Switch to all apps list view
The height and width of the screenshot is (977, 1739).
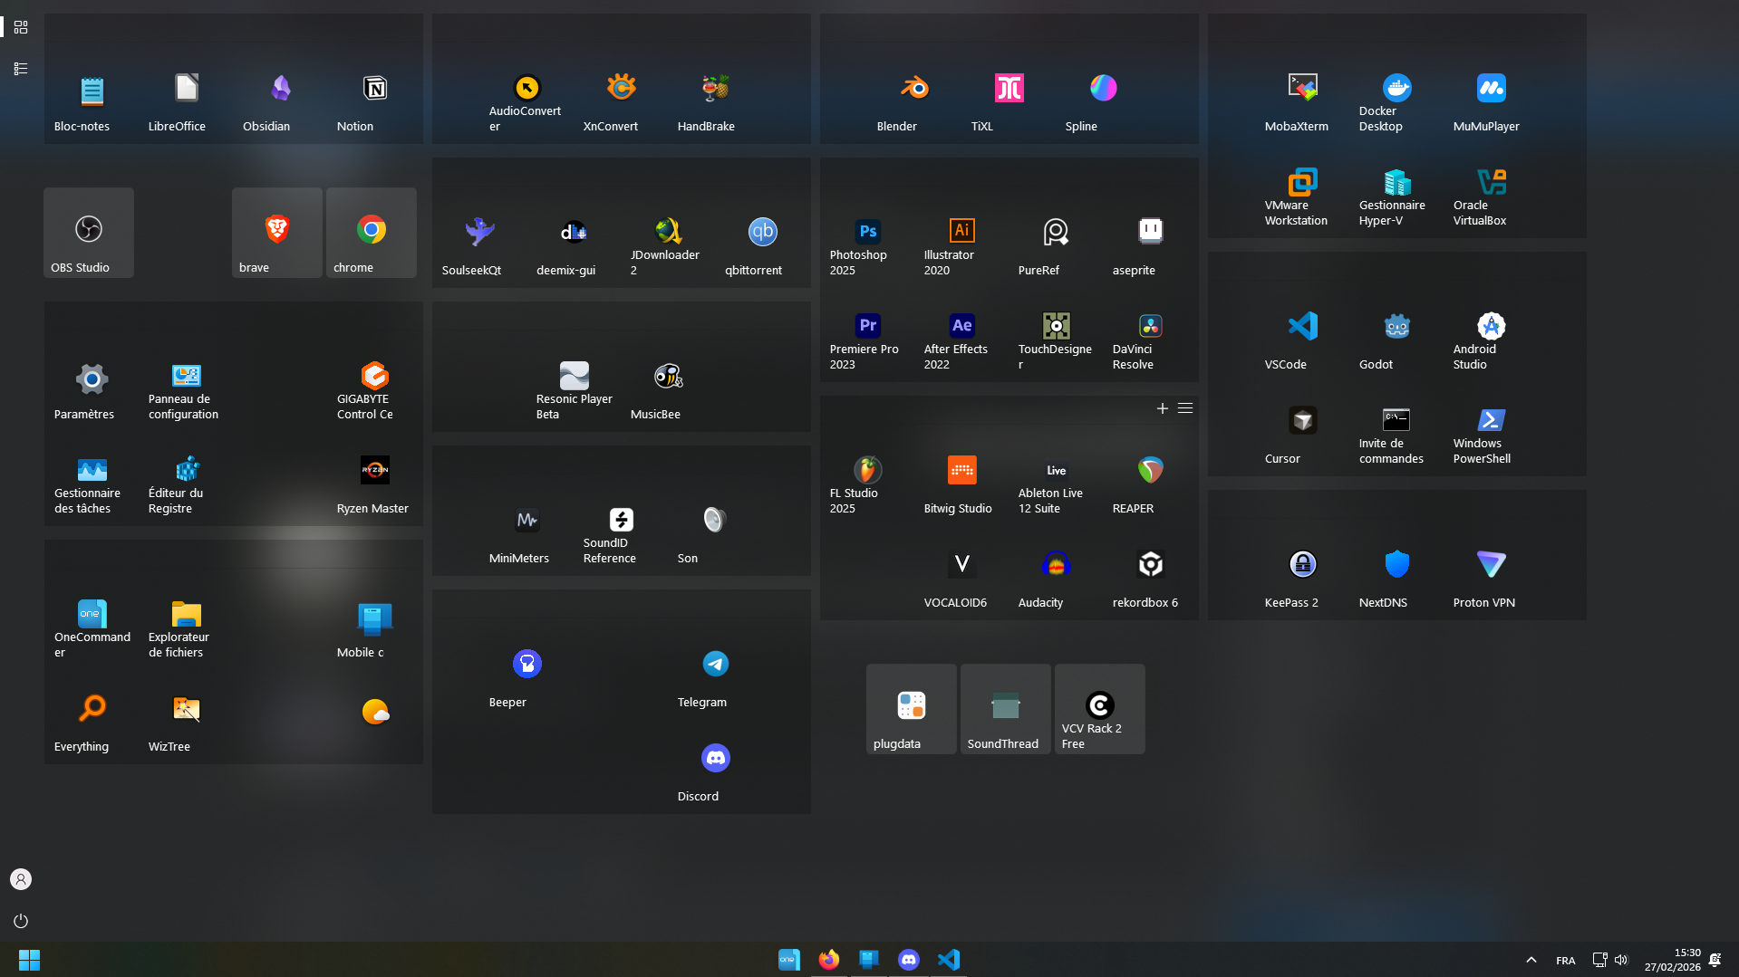click(21, 69)
